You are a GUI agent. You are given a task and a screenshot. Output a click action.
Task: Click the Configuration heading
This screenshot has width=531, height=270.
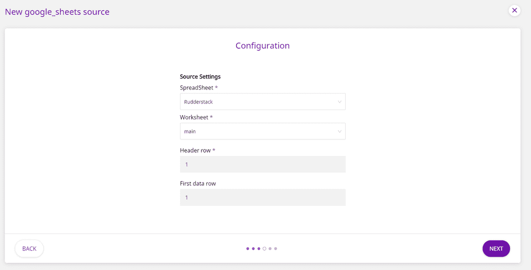click(x=262, y=45)
